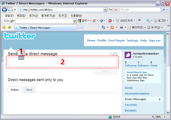This screenshot has height=120, width=171.
Task: Open the 편집(E) menu
Action: coord(21,16)
